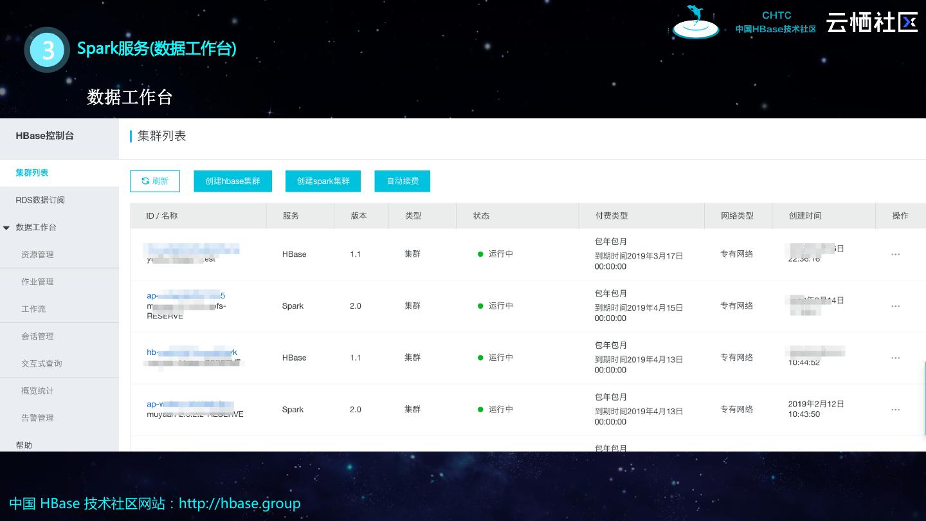Viewport: 926px width, 521px height.
Task: Click 创建hbase集群 button
Action: pos(233,181)
